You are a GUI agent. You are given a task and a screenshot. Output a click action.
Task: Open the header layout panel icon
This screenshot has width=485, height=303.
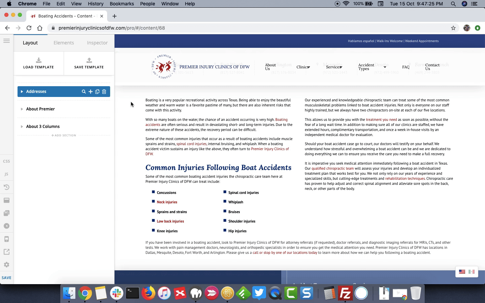pos(6,200)
